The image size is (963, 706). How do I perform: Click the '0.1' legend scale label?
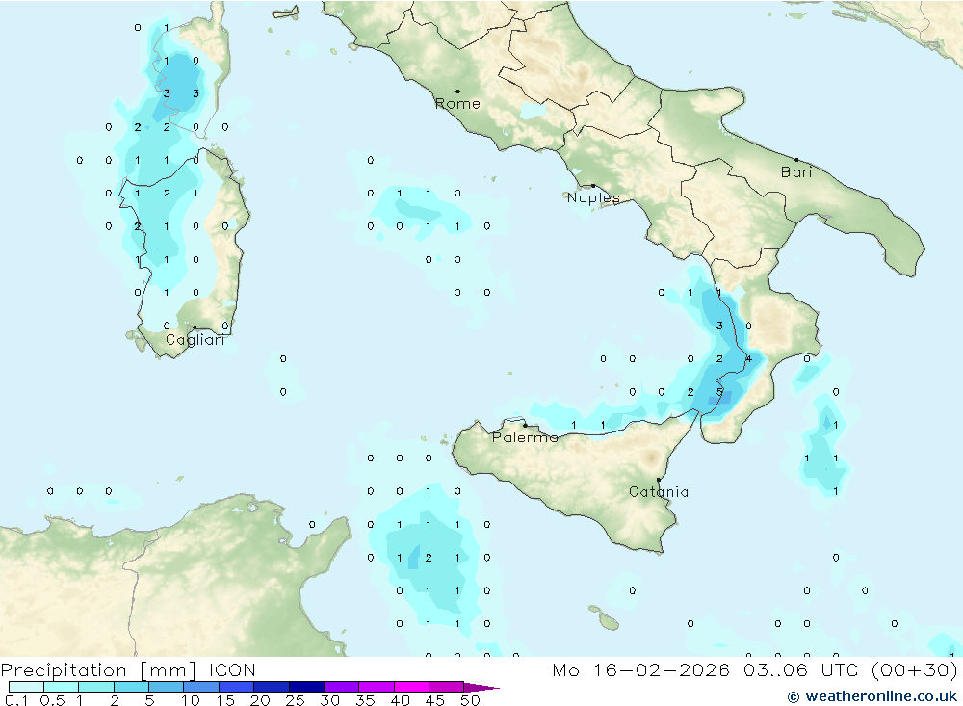coord(16,700)
